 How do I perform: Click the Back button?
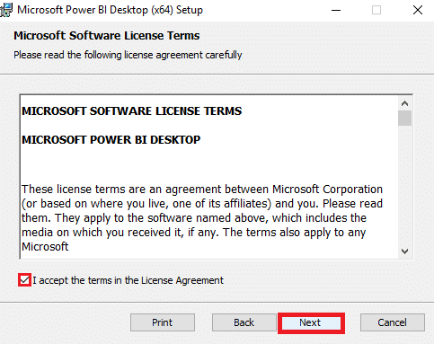coord(244,322)
